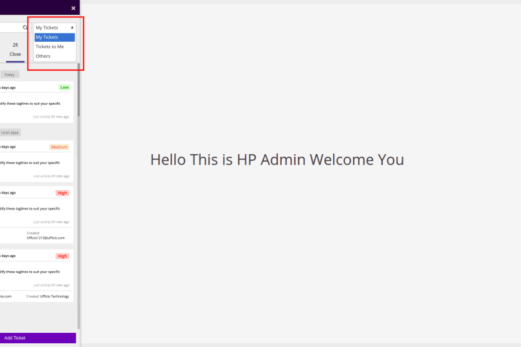
Task: Click the ticket list vertical scrollbar
Action: click(78, 90)
